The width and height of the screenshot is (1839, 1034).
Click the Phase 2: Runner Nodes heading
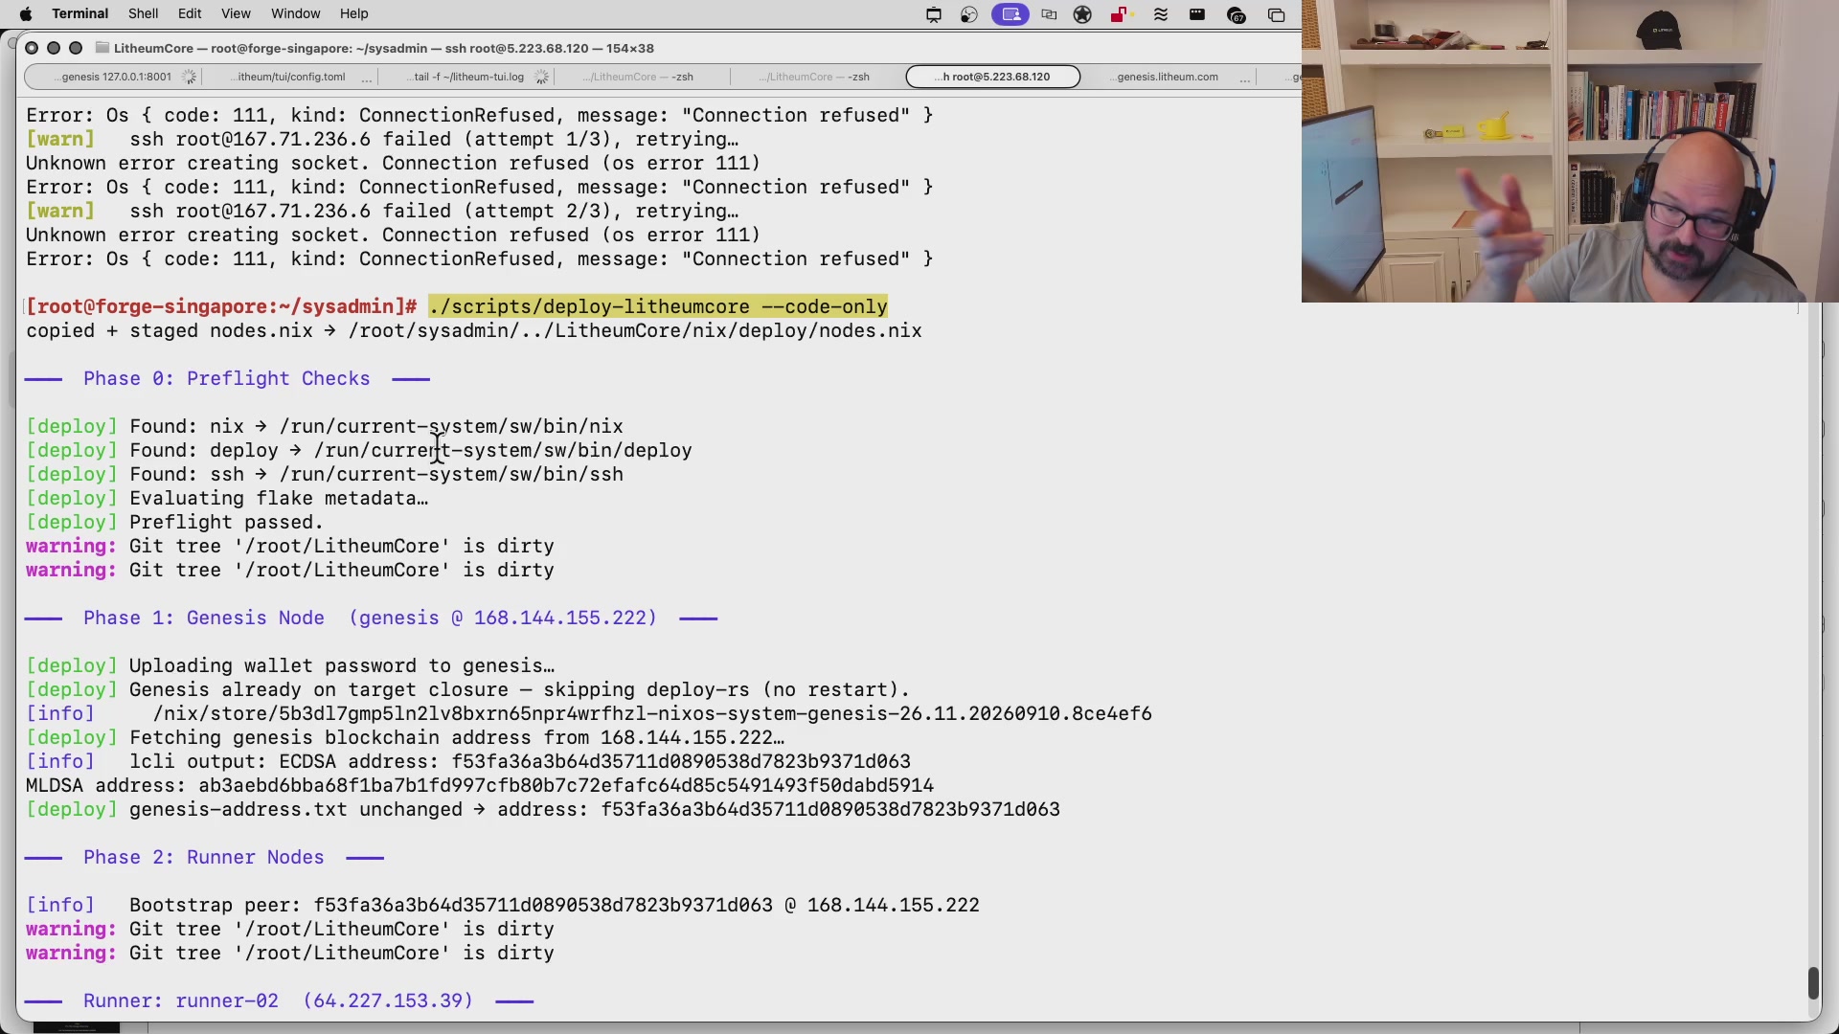coord(204,857)
